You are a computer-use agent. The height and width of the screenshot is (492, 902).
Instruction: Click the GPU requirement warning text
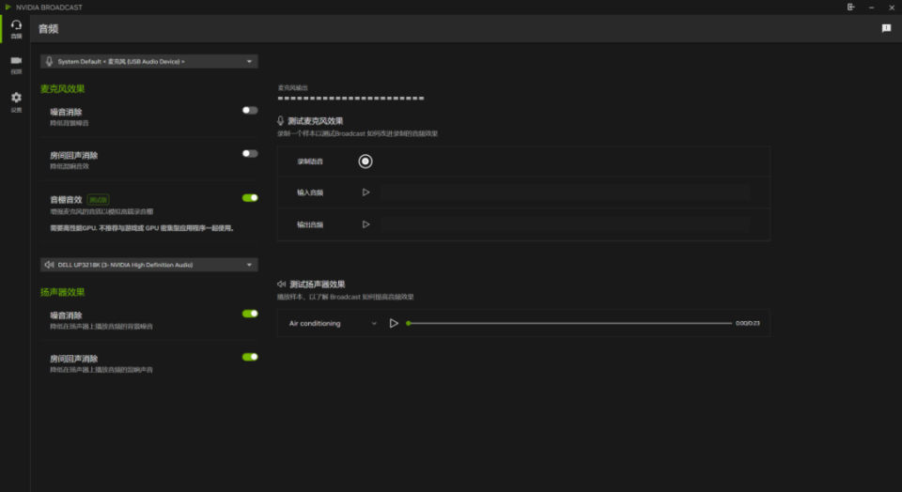142,228
